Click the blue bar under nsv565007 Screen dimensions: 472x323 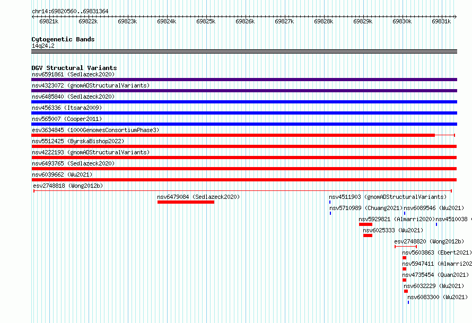(244, 124)
